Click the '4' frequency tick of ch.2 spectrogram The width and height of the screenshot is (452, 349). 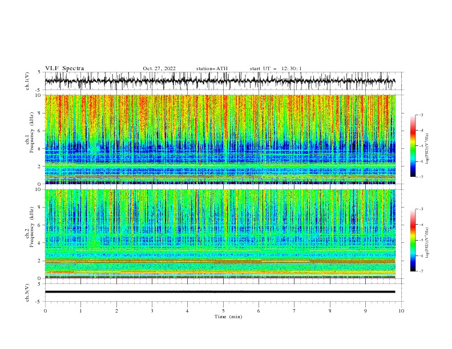[x=40, y=243]
